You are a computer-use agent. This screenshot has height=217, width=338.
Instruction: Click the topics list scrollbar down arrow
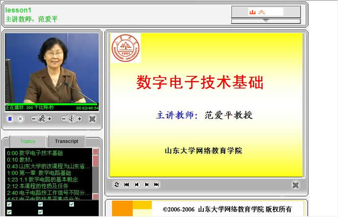click(96, 196)
